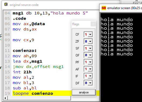Click 'mov ax,@data' on line 06

pyautogui.click(x=29, y=24)
